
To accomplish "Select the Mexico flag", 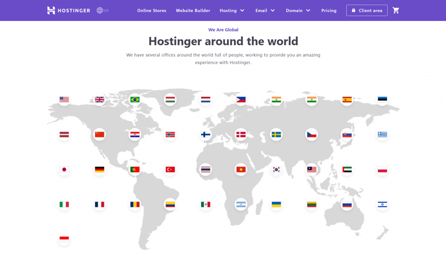I will click(x=206, y=204).
